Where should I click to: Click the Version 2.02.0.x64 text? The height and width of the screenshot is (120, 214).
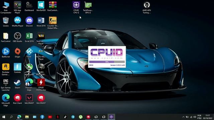click(117, 65)
